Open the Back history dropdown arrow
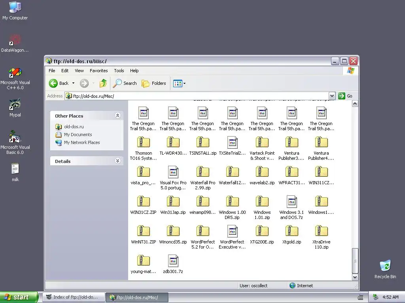Viewport: 405px width, 303px height. point(73,83)
